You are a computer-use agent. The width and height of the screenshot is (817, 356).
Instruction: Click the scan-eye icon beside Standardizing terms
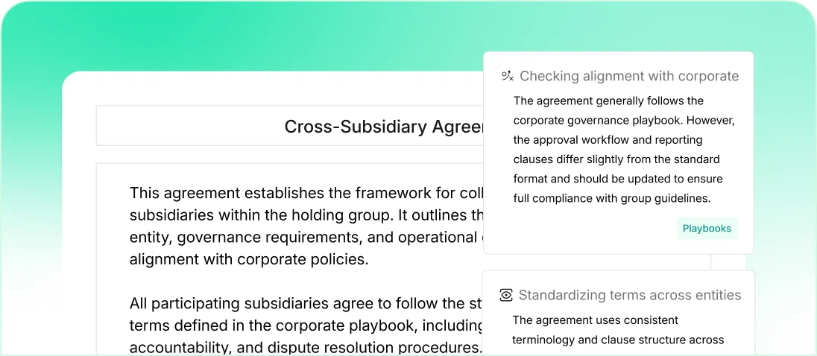506,296
